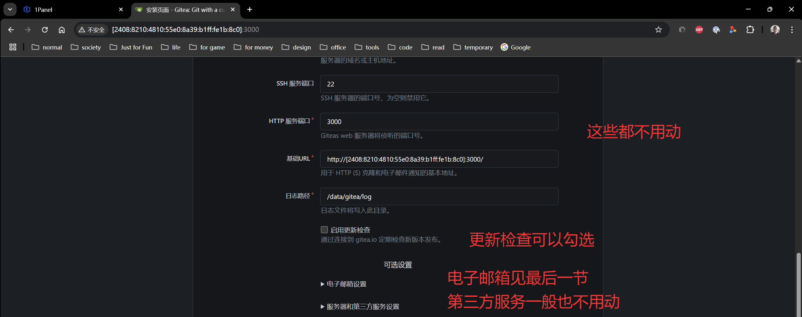Expand the 电子邮箱设置 section
The width and height of the screenshot is (802, 317).
tap(346, 284)
